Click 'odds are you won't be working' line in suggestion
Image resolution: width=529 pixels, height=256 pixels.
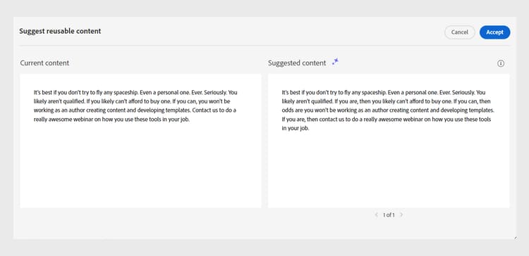click(x=388, y=110)
